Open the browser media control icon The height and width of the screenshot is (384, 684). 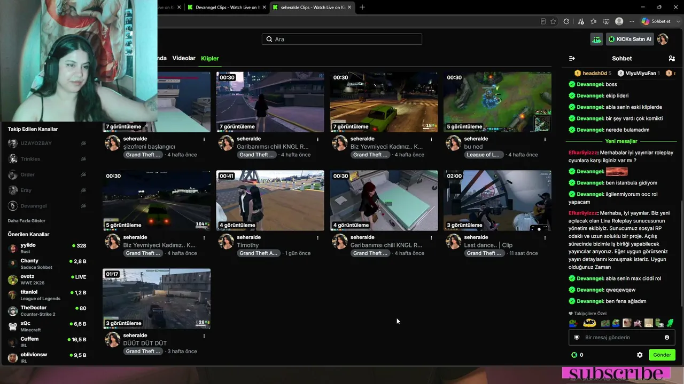[581, 21]
